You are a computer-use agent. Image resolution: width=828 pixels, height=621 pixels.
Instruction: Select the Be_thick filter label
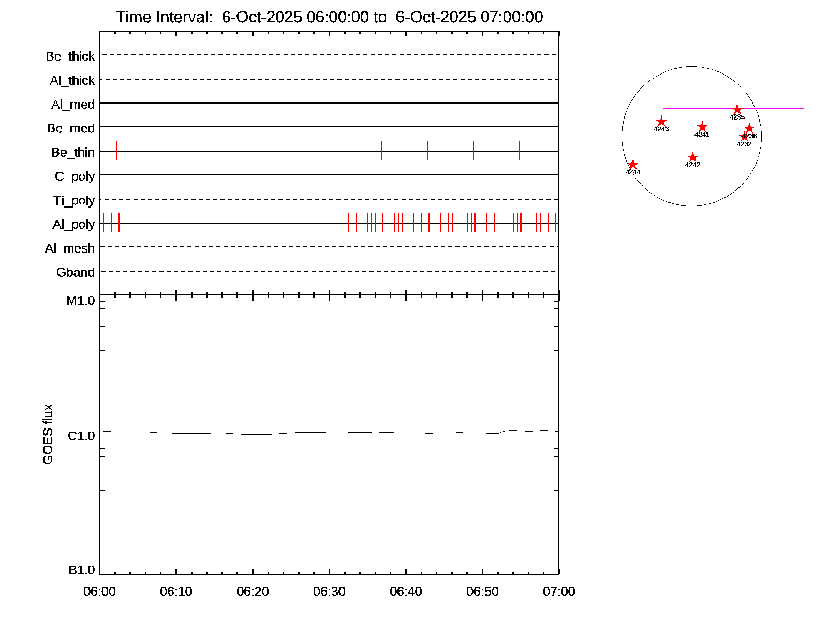tap(70, 56)
